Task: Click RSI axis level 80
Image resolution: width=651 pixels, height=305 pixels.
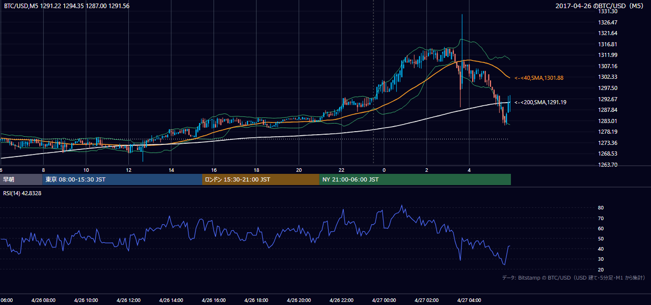Action: click(601, 208)
